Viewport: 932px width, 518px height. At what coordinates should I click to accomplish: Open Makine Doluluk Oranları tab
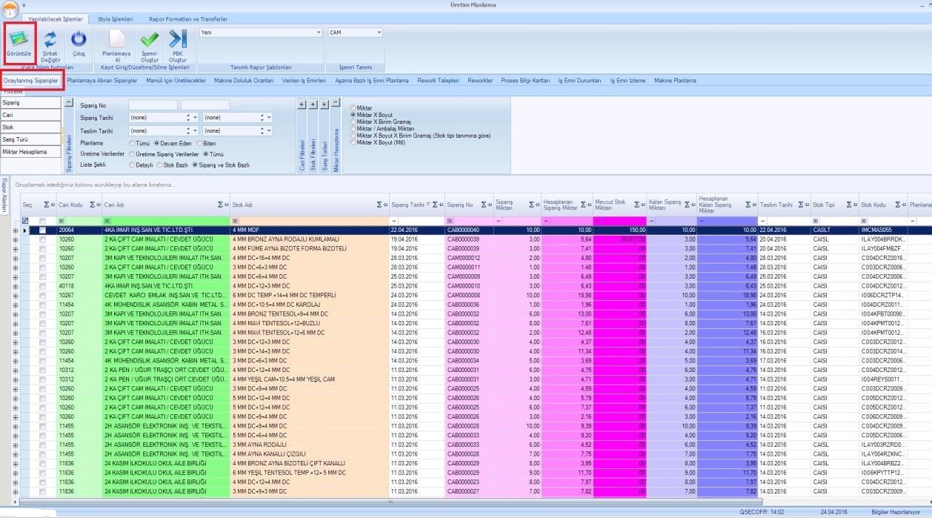pos(244,80)
